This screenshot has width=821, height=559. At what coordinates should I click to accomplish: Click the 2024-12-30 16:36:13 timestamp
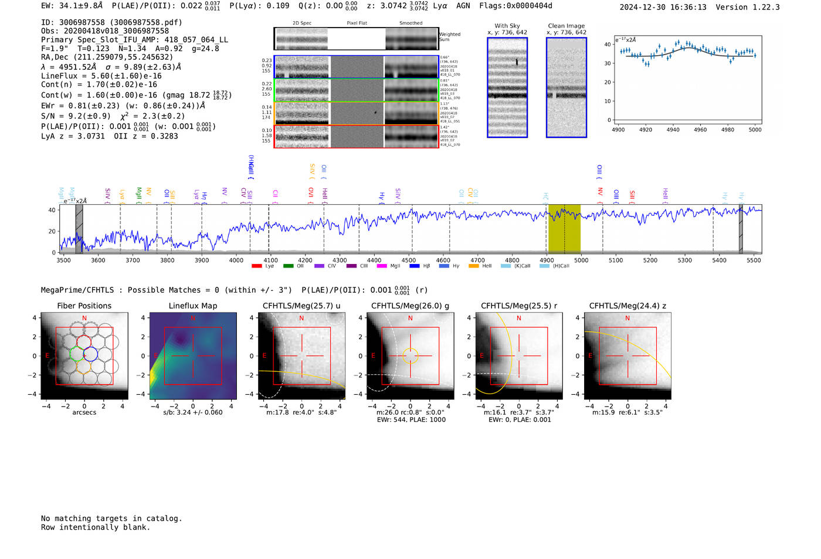[663, 7]
